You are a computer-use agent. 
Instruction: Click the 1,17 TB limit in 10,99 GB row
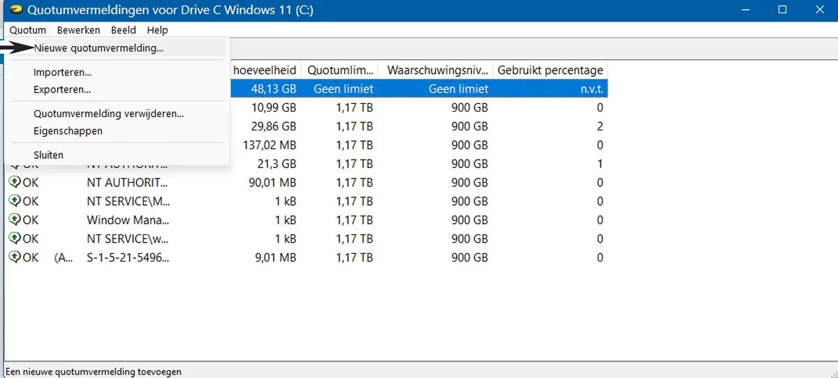354,107
